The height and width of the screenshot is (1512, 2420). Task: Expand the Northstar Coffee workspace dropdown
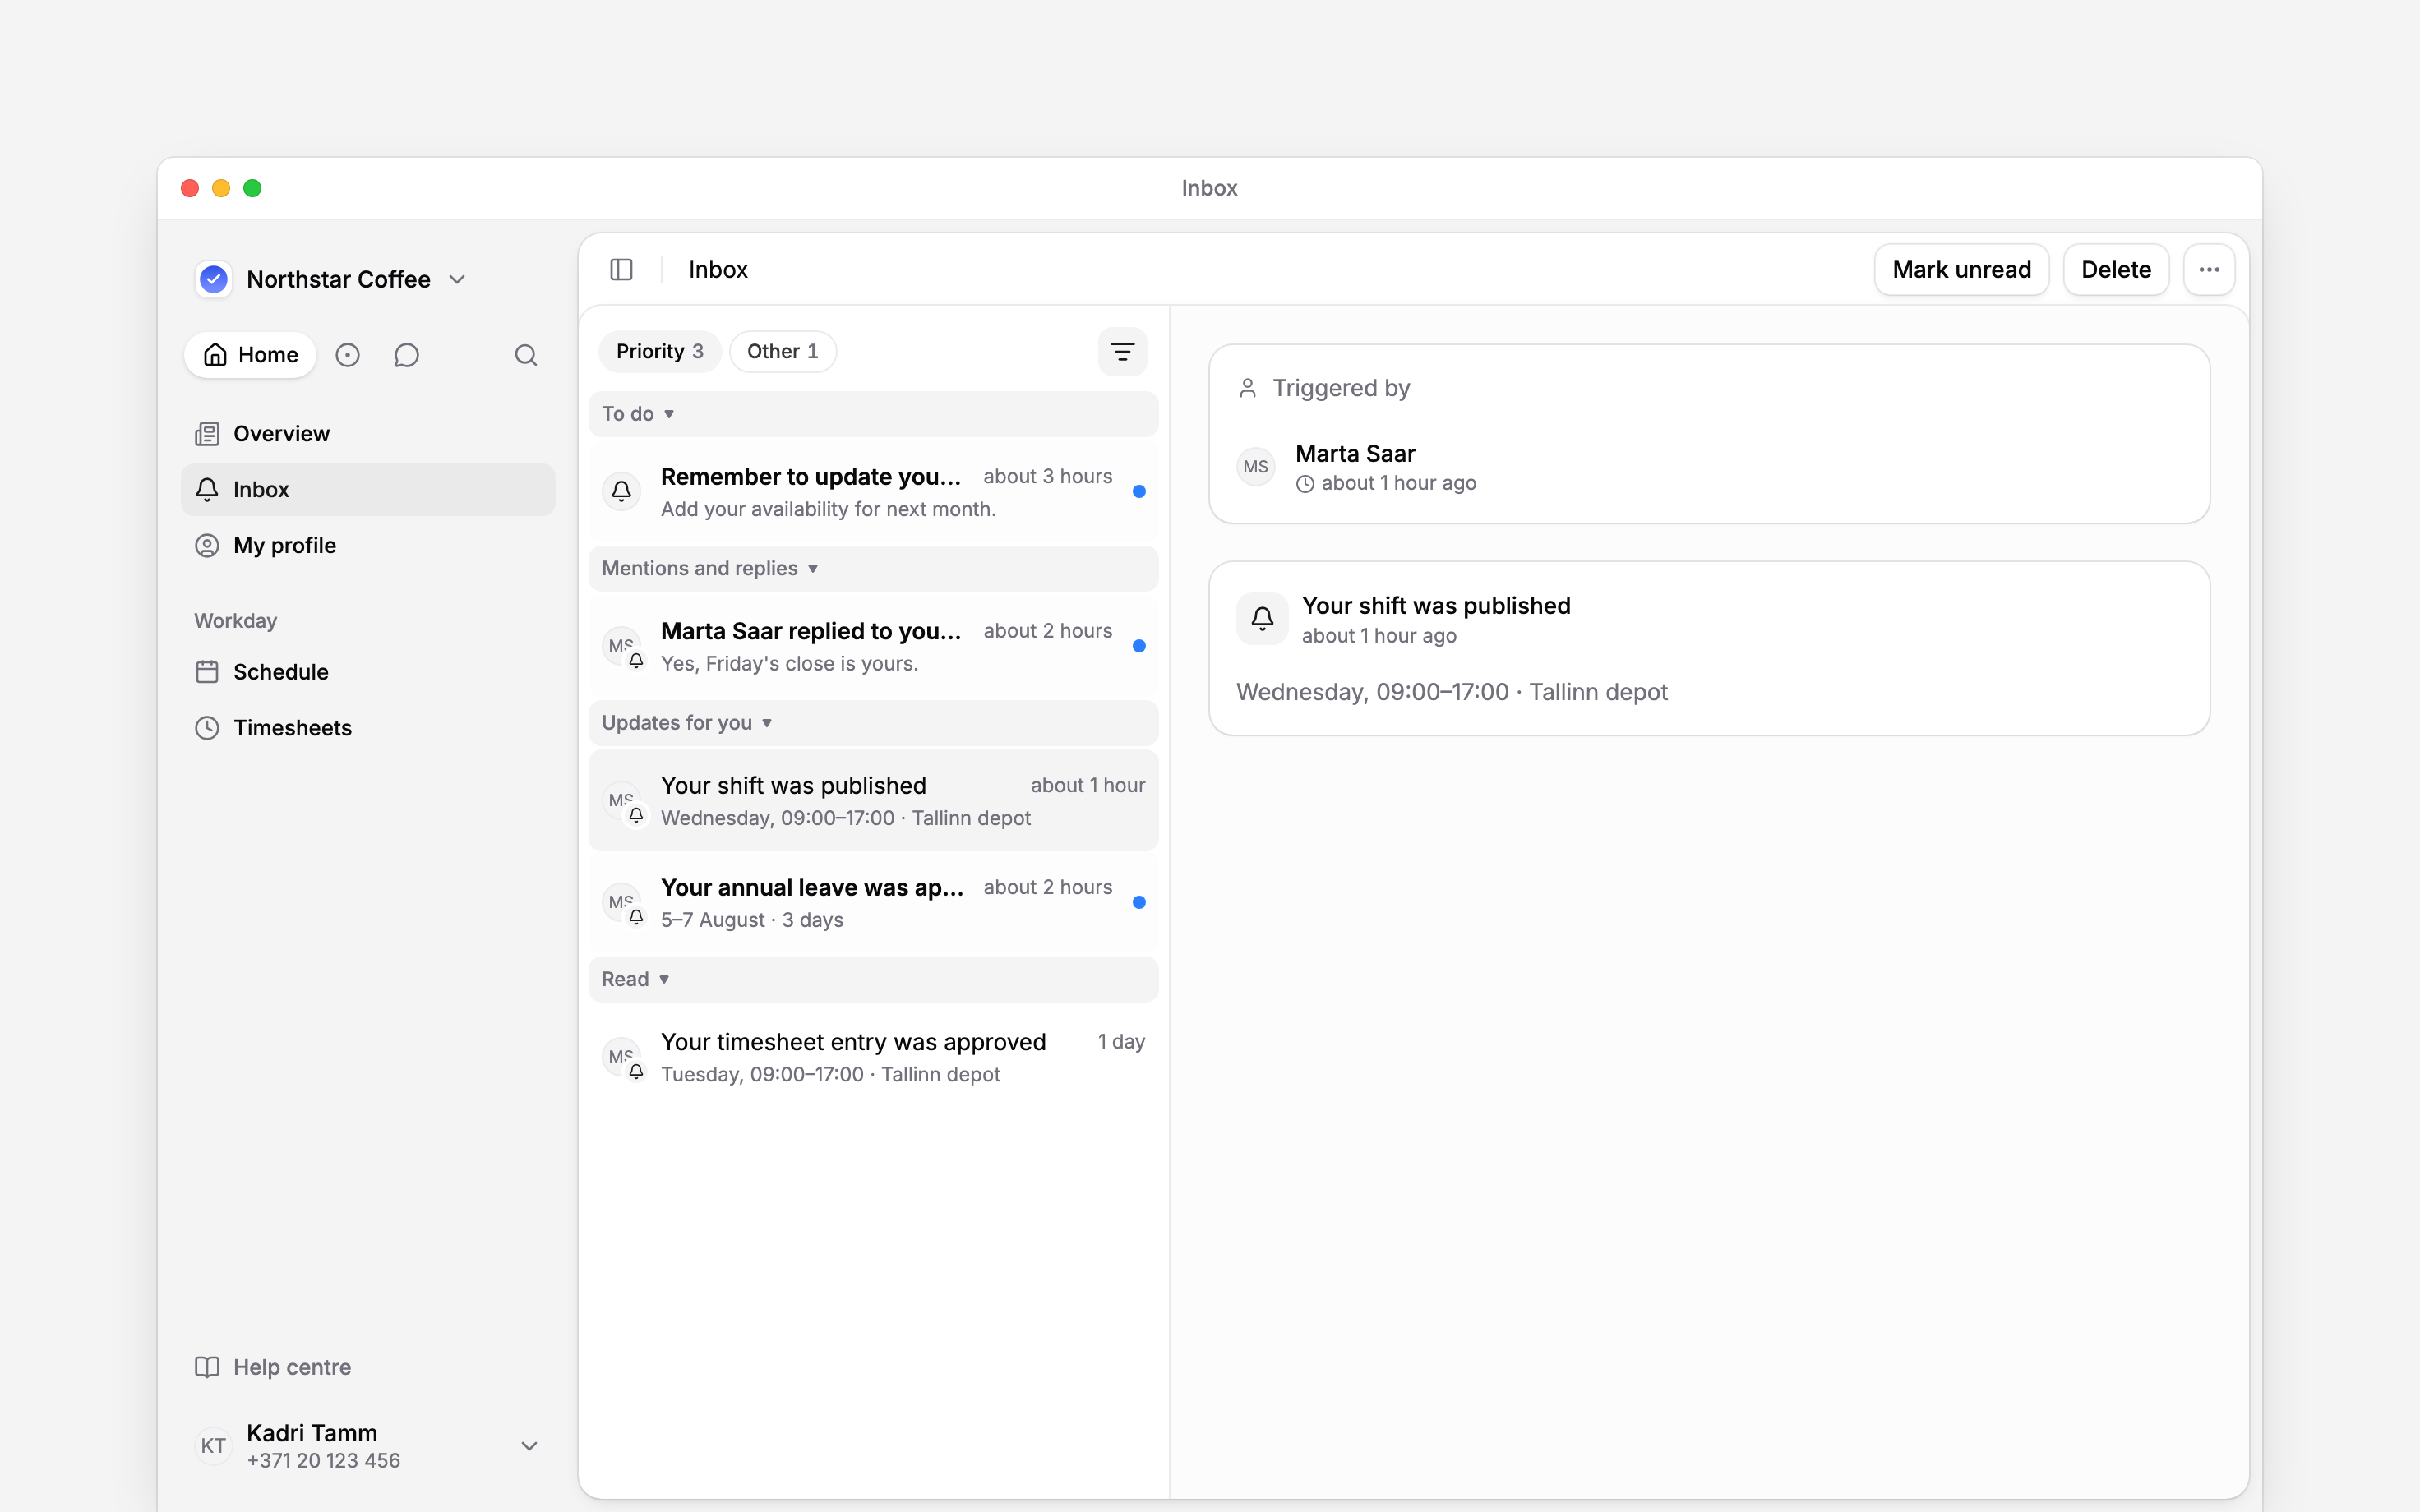coord(457,280)
